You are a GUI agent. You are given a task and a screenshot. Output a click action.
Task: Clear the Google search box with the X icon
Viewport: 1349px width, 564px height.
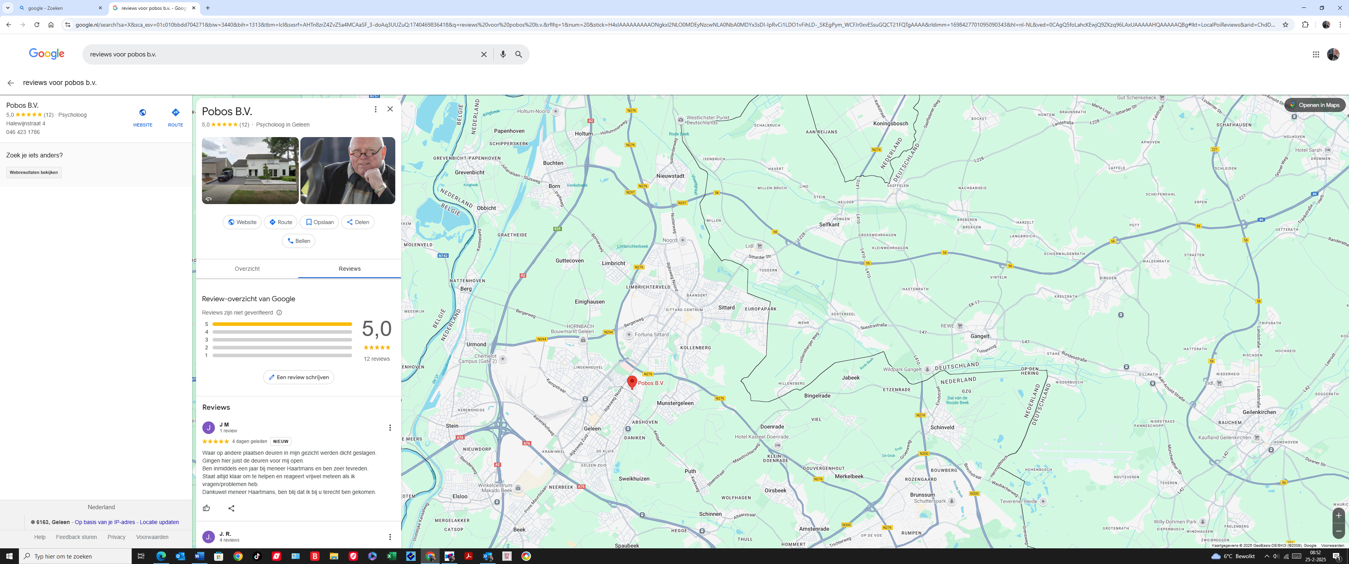pyautogui.click(x=484, y=54)
